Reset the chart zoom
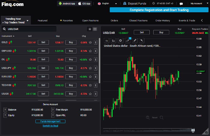The width and height of the screenshot is (210, 136). pyautogui.click(x=154, y=117)
